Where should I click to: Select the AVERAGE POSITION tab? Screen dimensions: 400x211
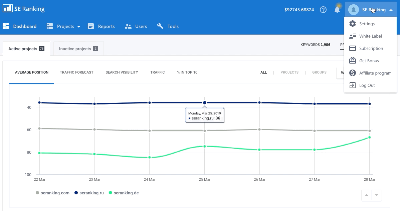(32, 73)
